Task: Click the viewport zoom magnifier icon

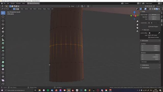Action: click(137, 21)
